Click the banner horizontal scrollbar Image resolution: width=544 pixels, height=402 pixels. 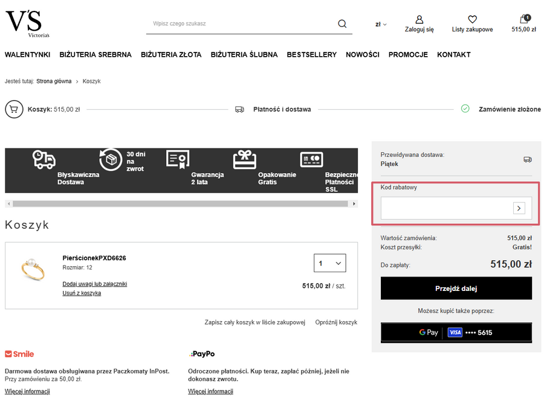click(x=181, y=204)
